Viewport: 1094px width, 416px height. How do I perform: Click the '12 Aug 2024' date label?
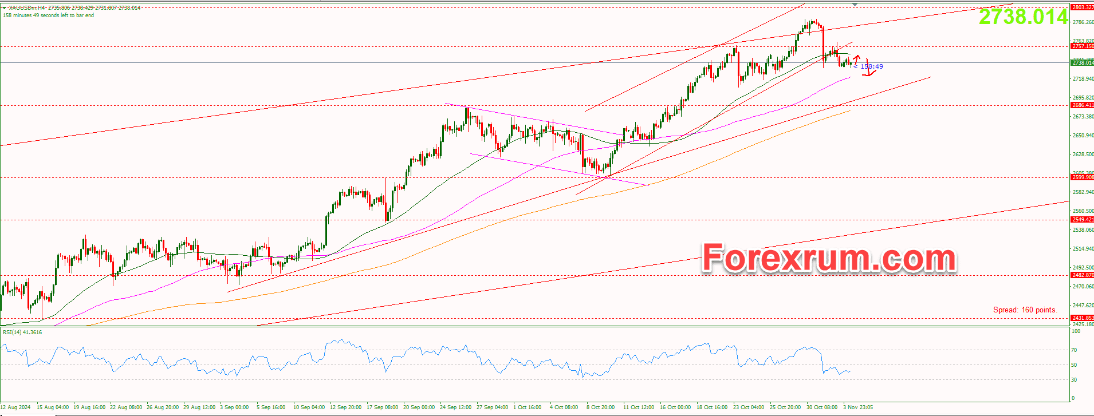click(15, 407)
